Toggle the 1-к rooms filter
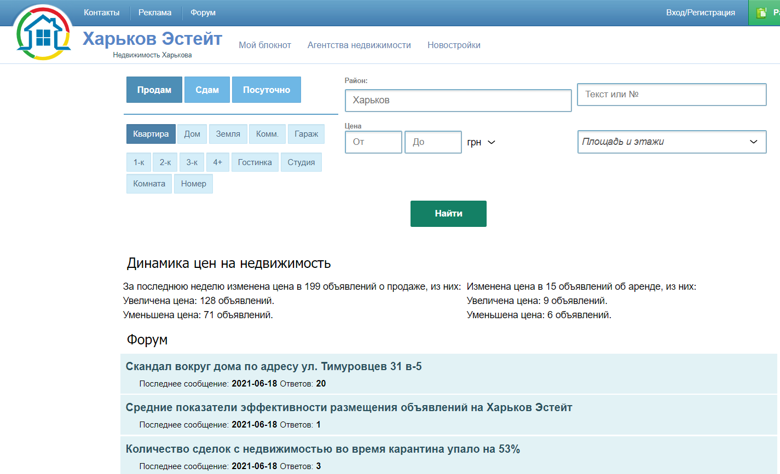The height and width of the screenshot is (474, 780). [x=138, y=162]
